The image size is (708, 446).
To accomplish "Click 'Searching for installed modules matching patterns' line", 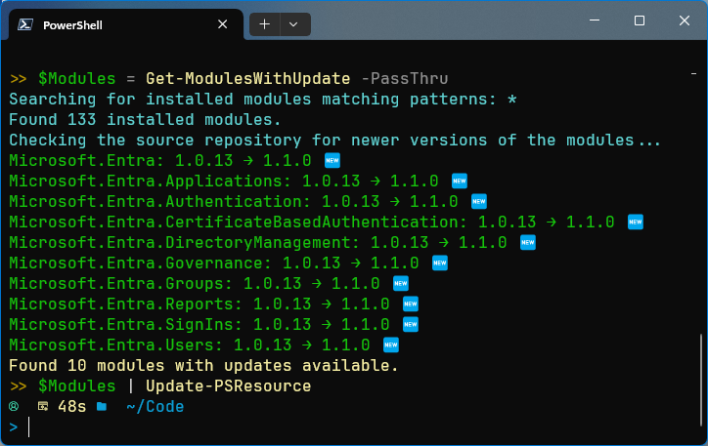I will [x=263, y=100].
